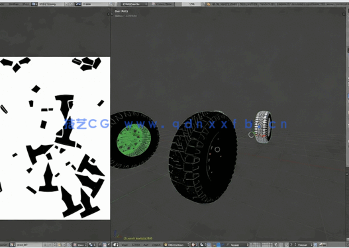Expand the 3D view properties region plus

coord(344,15)
